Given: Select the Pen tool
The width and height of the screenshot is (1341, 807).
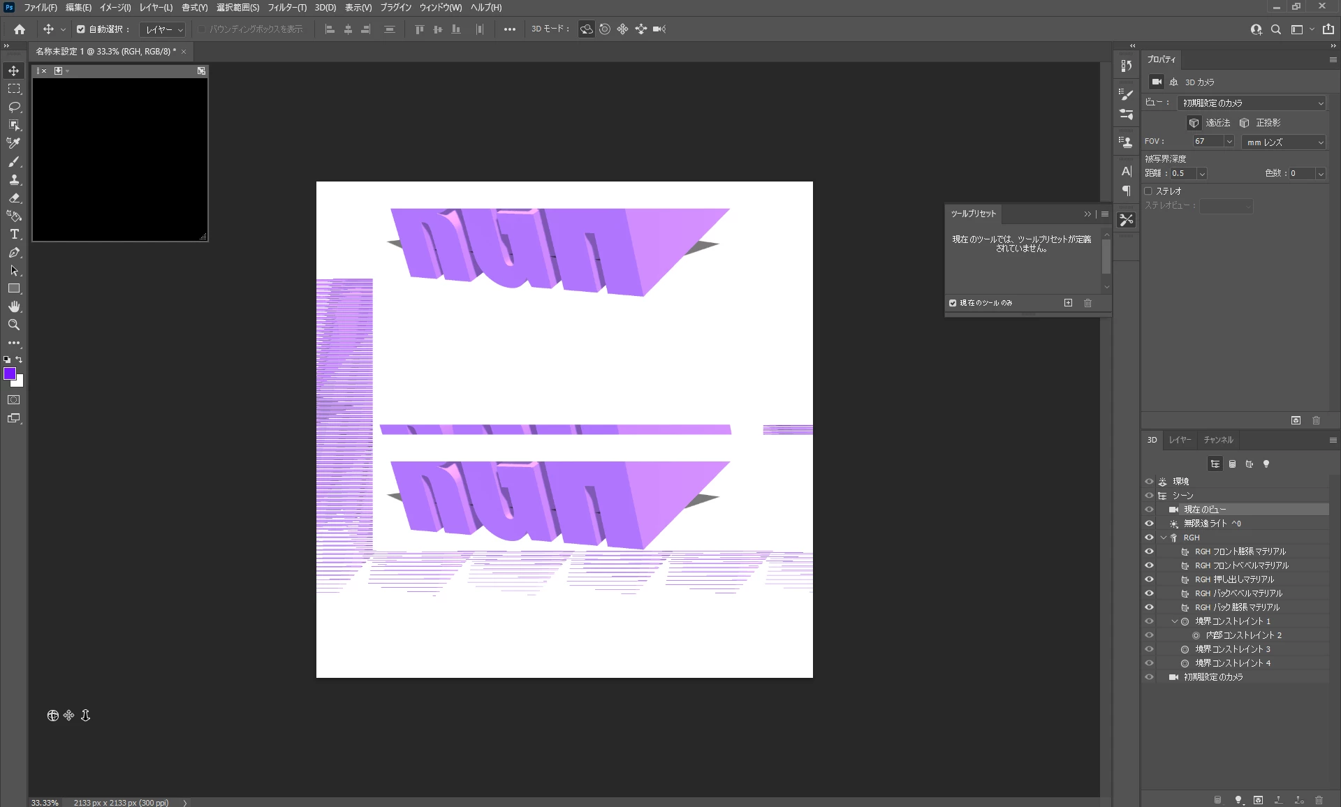Looking at the screenshot, I should 14,253.
